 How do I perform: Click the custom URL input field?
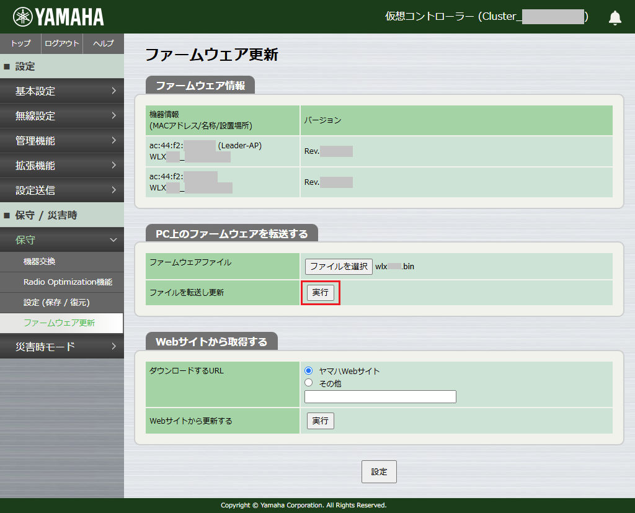pyautogui.click(x=380, y=396)
